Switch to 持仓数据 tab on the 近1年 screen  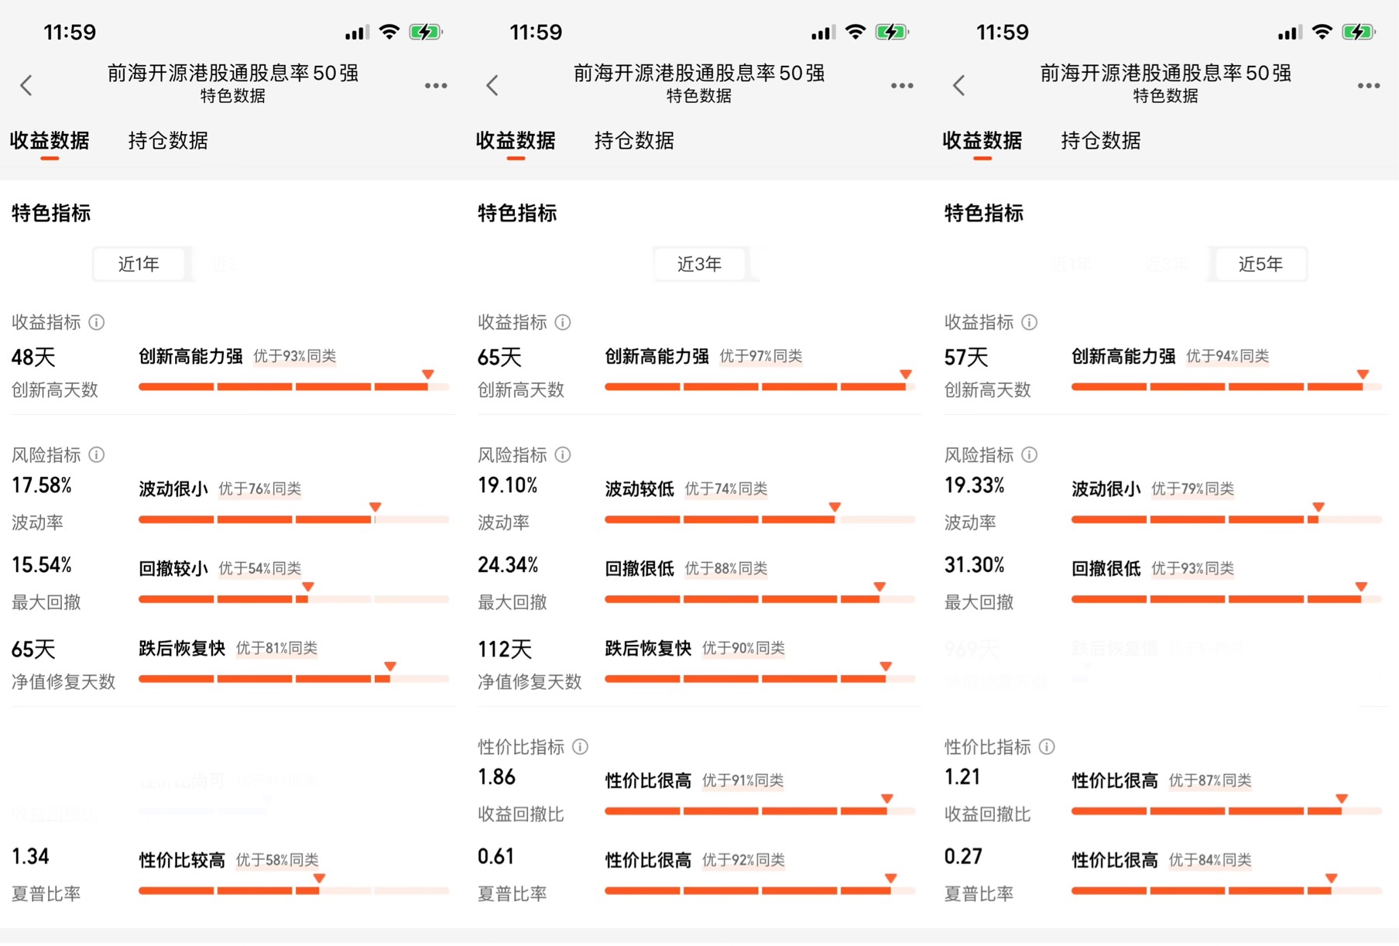click(x=168, y=141)
